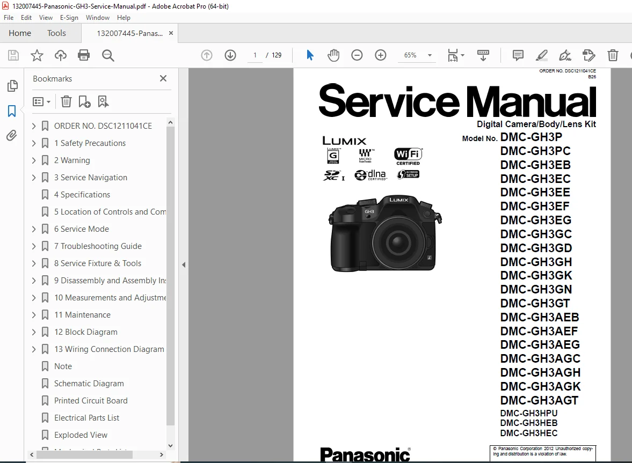This screenshot has height=463, width=632.
Task: Click the current page number field
Action: pyautogui.click(x=255, y=55)
